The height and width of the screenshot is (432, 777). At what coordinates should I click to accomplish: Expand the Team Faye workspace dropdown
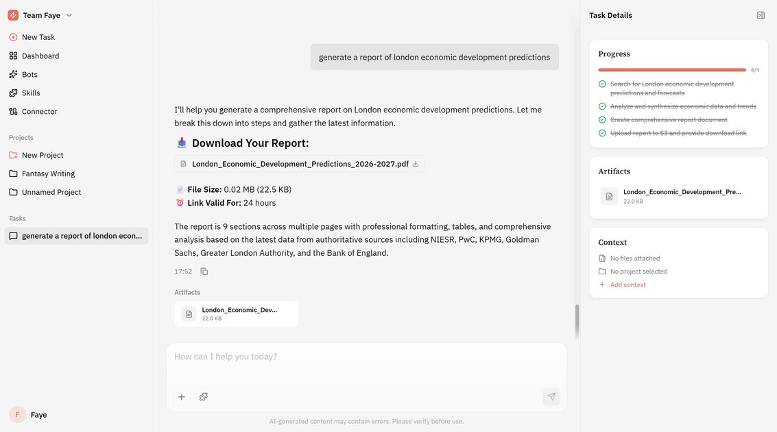69,15
